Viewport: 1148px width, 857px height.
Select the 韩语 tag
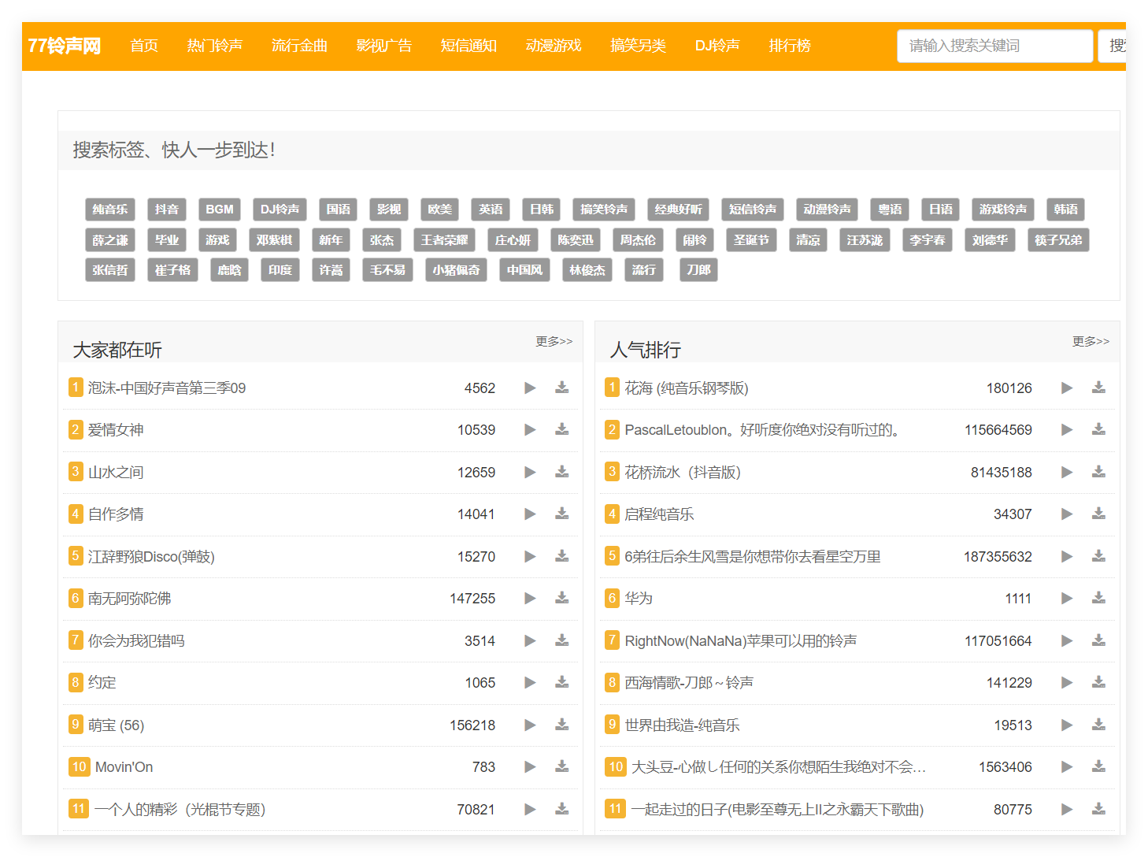(1066, 209)
